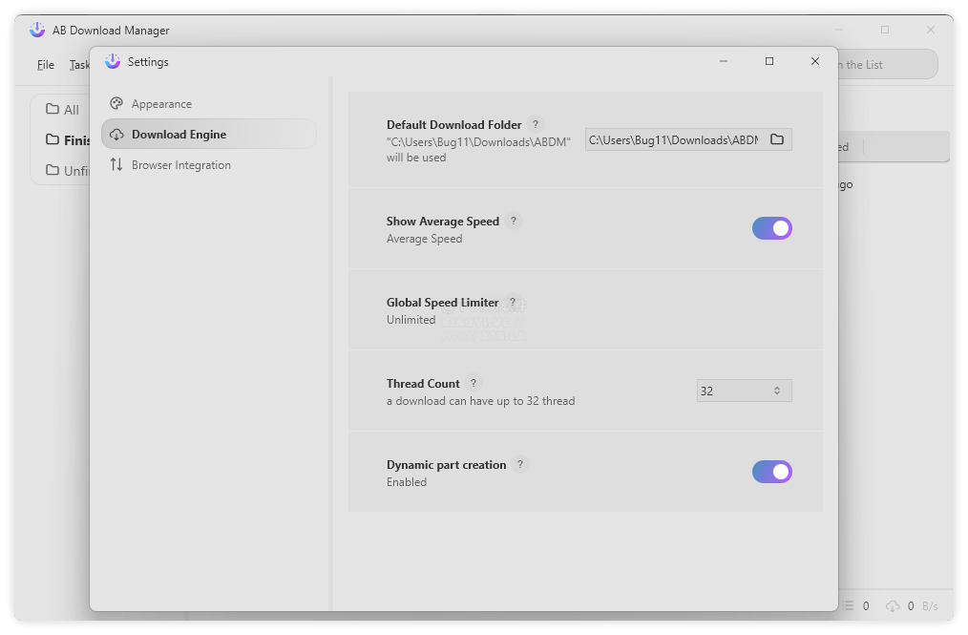The width and height of the screenshot is (968, 635).
Task: Select the Download Engine section
Action: pyautogui.click(x=179, y=135)
